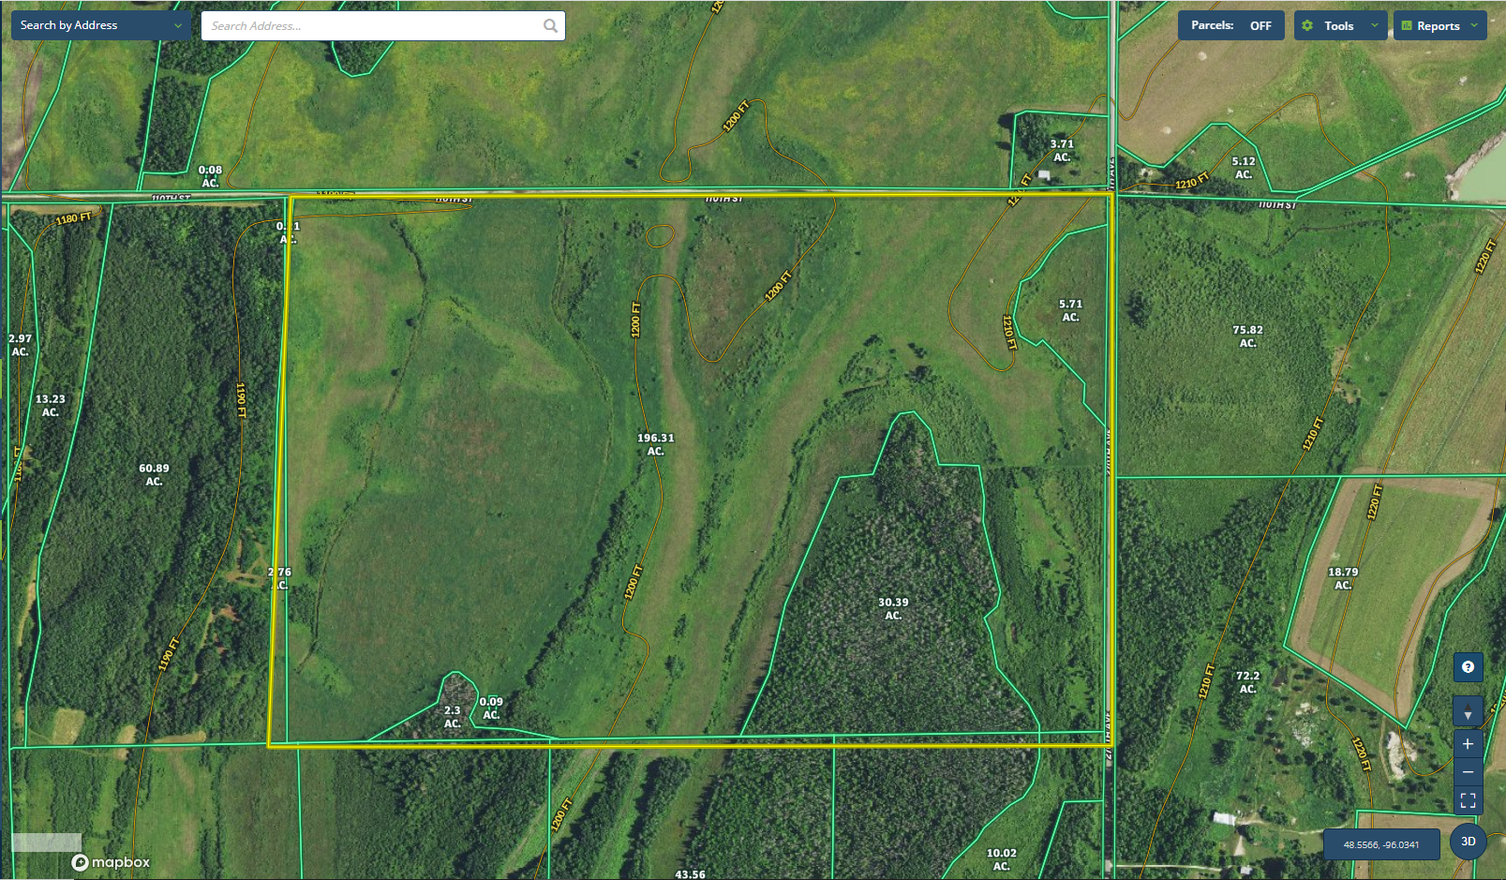
Task: Click the 75.82 AC parcel label
Action: point(1247,336)
